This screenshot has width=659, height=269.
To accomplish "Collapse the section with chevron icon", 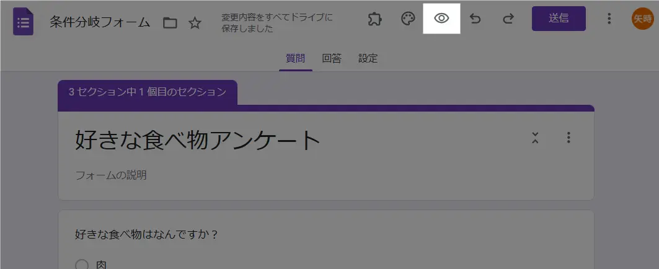I will pos(535,138).
